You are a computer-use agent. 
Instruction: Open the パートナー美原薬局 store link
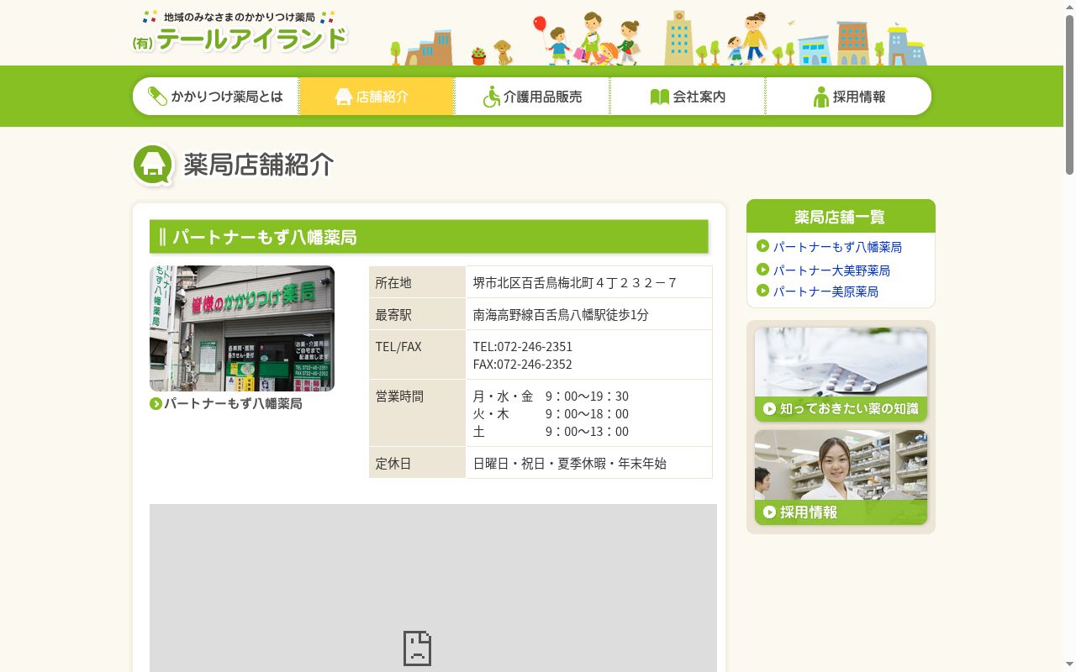pyautogui.click(x=825, y=291)
